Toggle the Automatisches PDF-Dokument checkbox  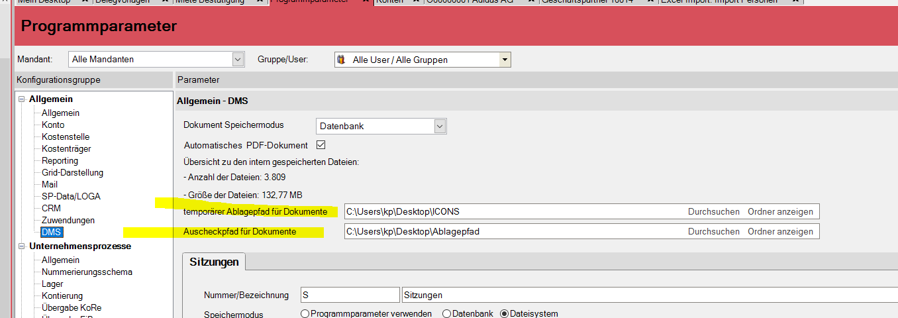(x=321, y=145)
